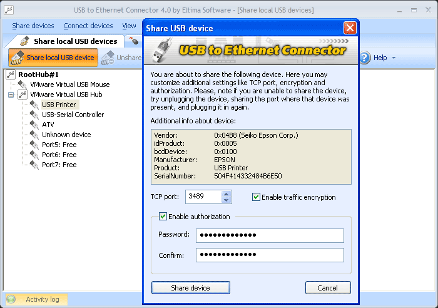The image size is (438, 308).
Task: Open the Help dropdown arrow
Action: (394, 58)
